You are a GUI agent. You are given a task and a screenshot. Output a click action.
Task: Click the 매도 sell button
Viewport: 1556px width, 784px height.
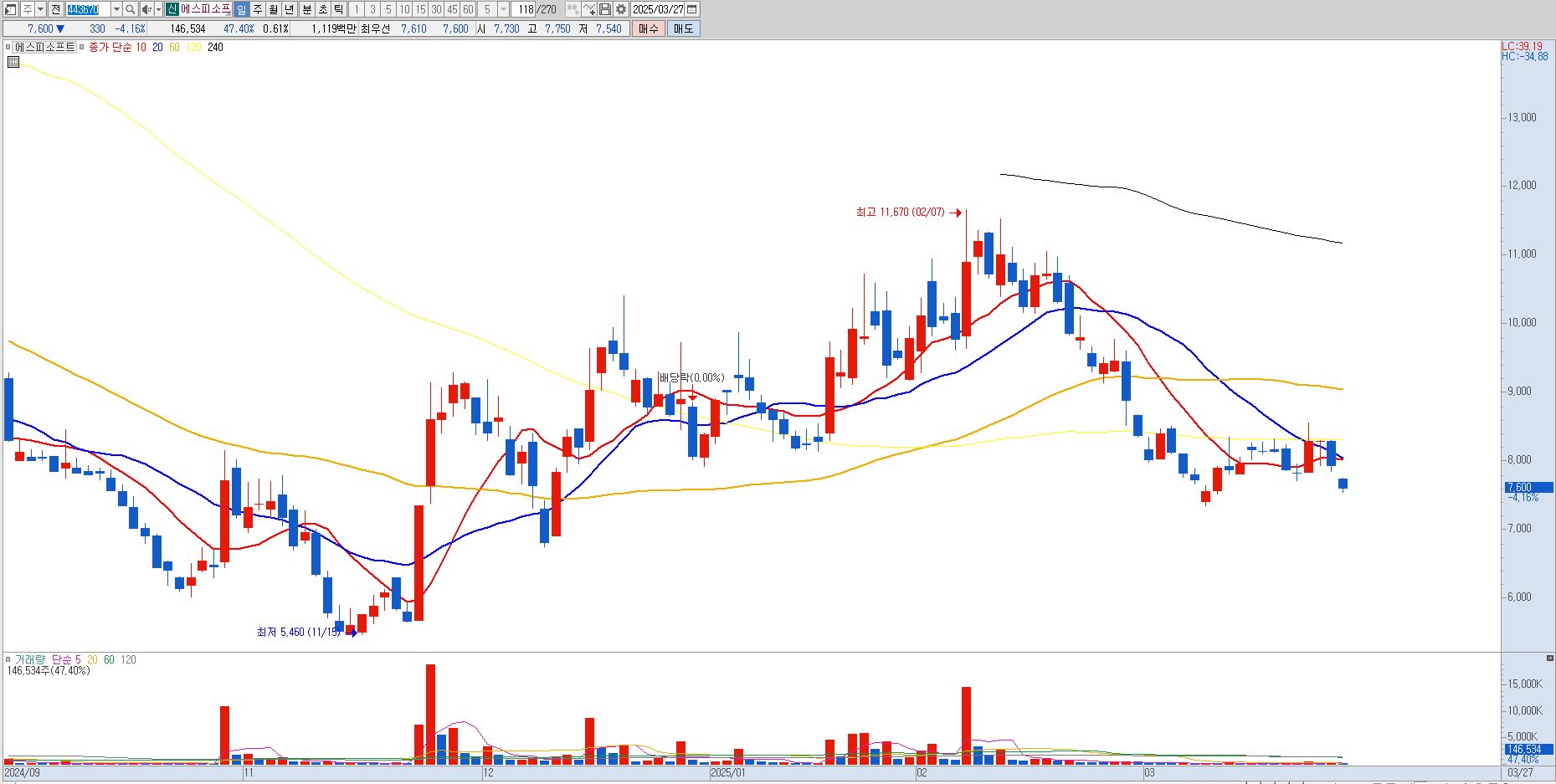(x=684, y=28)
